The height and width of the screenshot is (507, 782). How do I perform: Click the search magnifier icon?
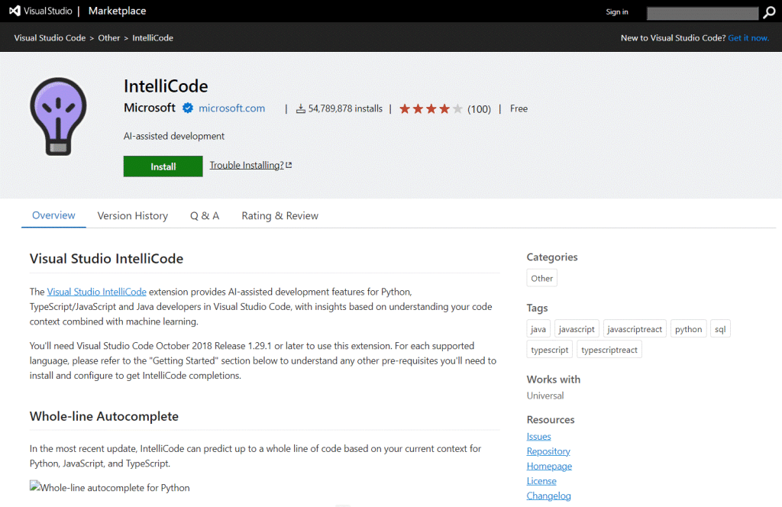(x=769, y=12)
